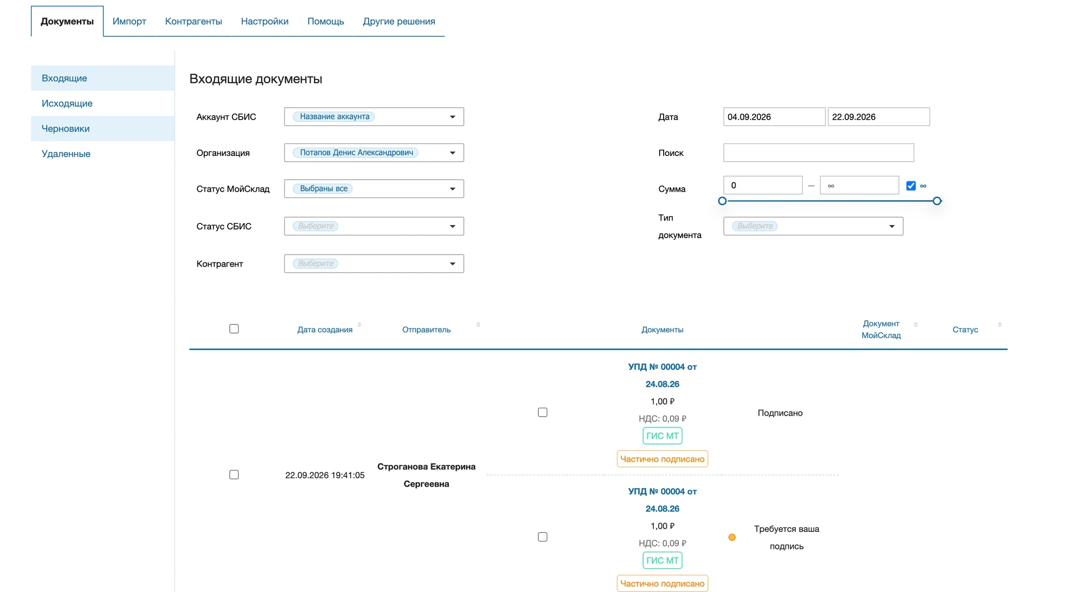This screenshot has height=592, width=1089.
Task: Go to the Настройки tab
Action: [x=265, y=22]
